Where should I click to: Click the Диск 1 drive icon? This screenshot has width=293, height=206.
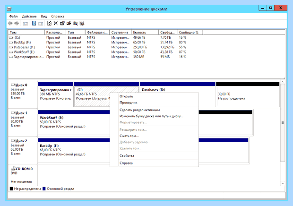[13, 113]
